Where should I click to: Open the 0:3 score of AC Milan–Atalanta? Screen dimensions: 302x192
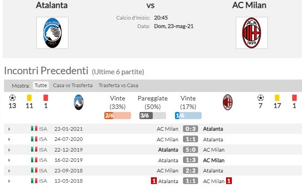tap(191, 129)
